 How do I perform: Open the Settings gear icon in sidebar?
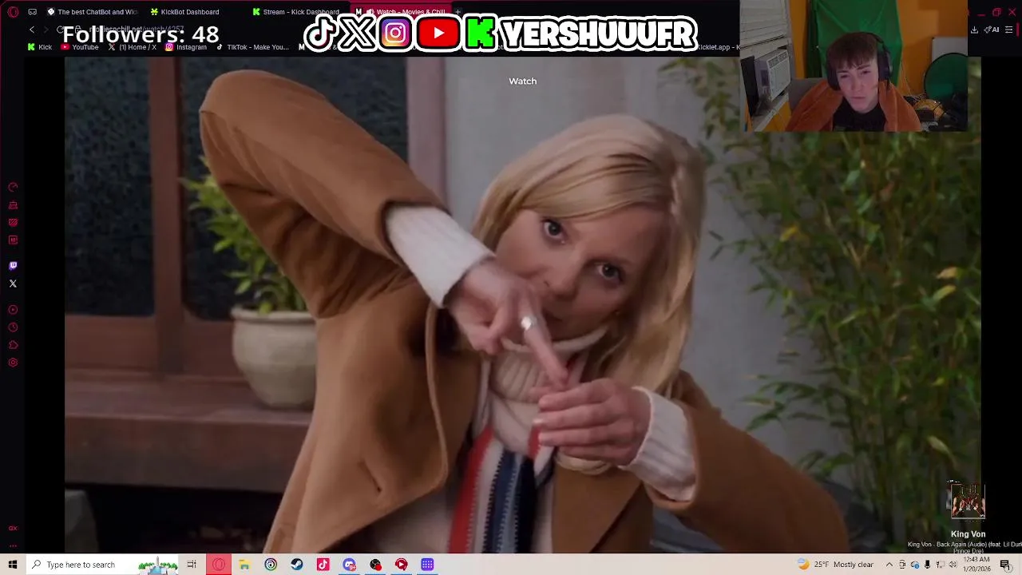[x=13, y=363]
